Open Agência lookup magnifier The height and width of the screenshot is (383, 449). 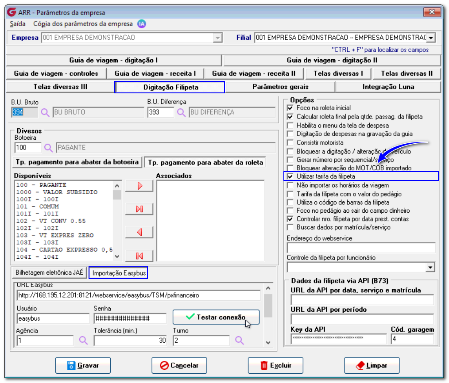(x=83, y=341)
